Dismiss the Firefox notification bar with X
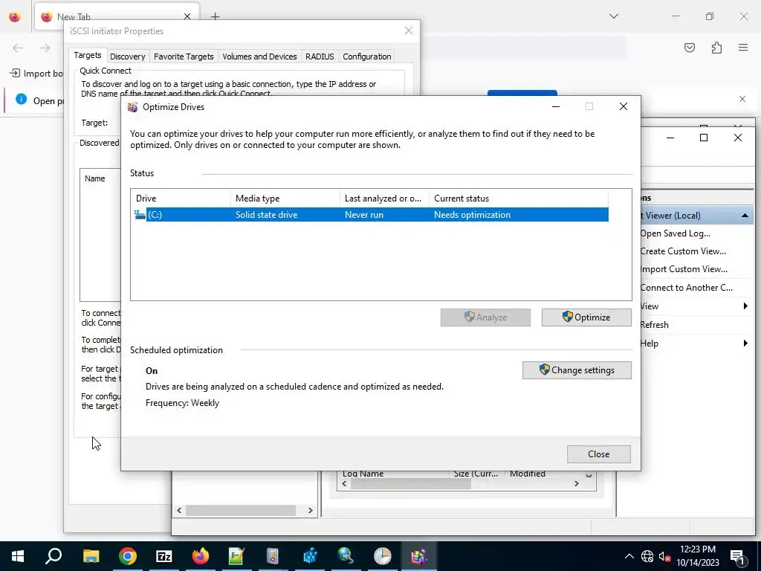Screen dimensions: 761x571 pos(742,99)
